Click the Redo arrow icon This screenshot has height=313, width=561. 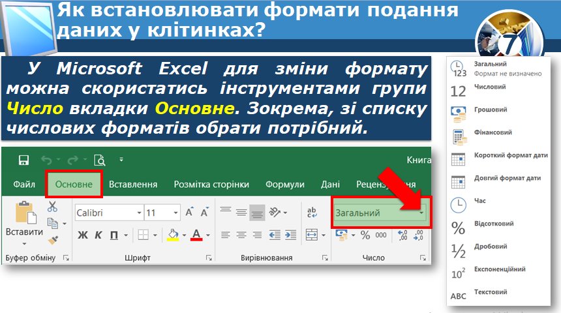(x=73, y=160)
